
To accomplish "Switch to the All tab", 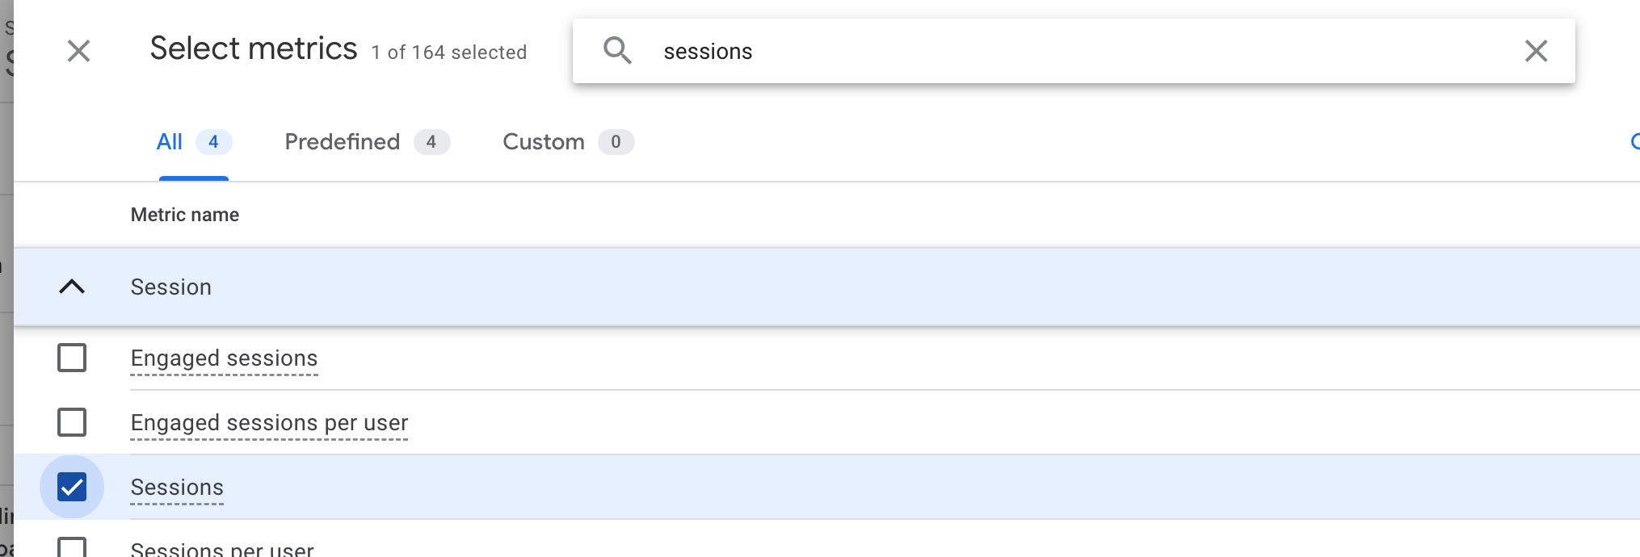I will [x=194, y=142].
